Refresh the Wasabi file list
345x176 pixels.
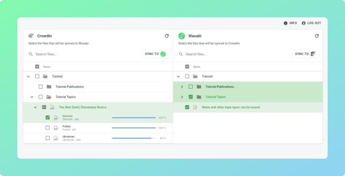click(317, 36)
